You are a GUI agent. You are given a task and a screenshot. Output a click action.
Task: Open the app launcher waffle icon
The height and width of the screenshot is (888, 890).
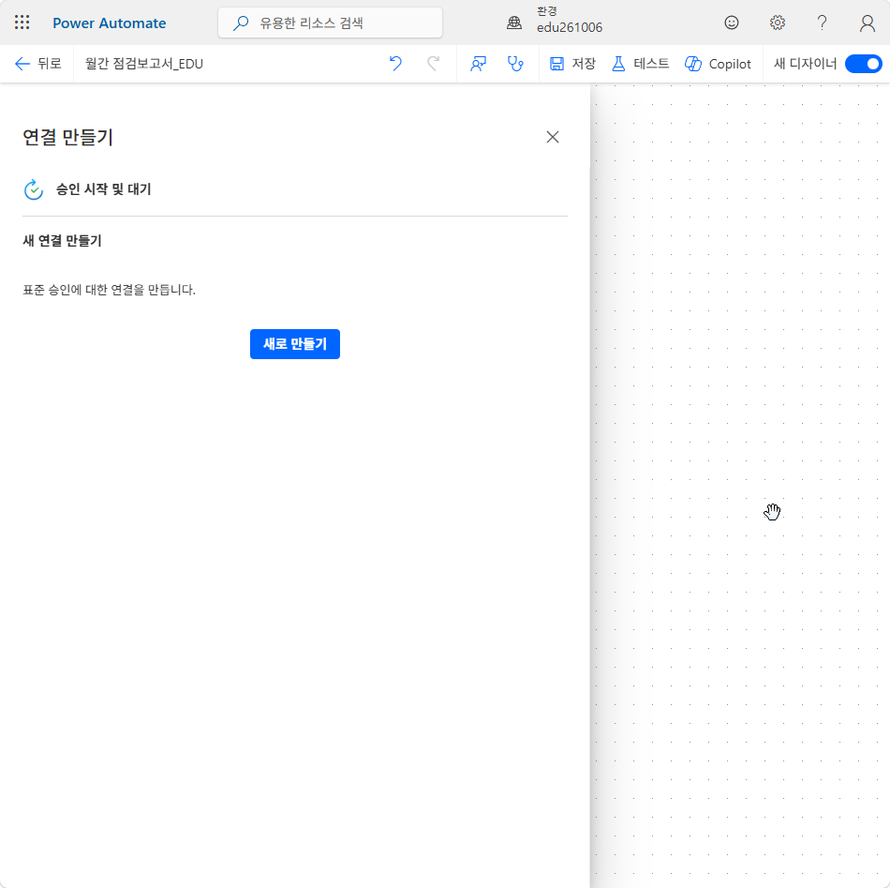click(22, 23)
